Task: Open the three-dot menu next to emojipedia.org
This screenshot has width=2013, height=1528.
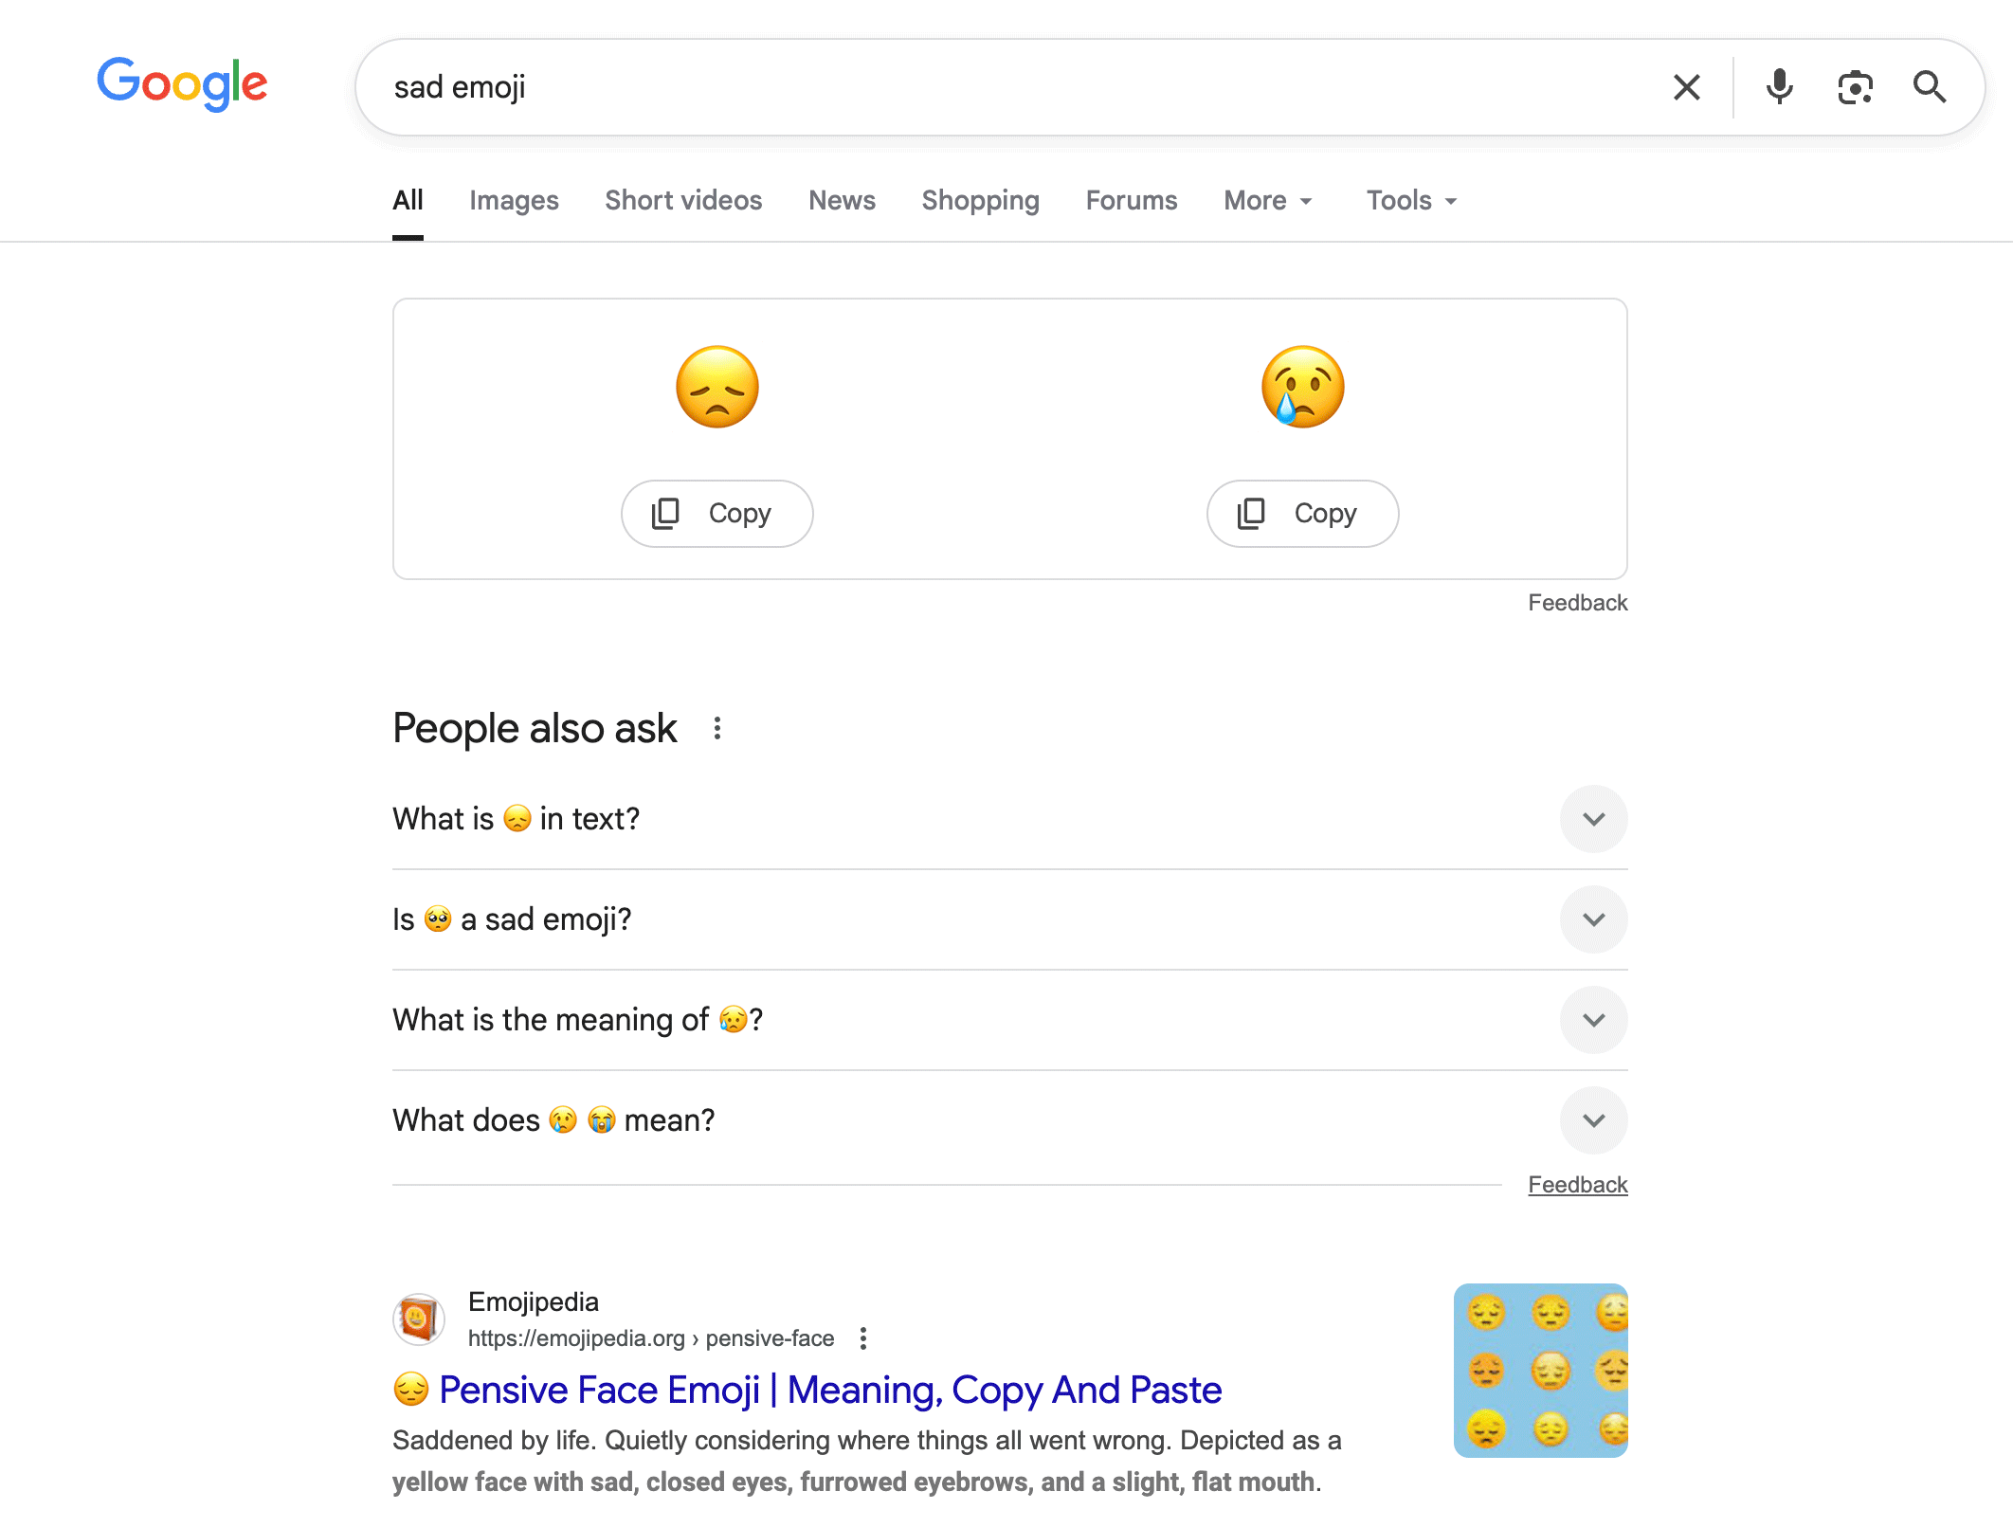Action: pyautogui.click(x=862, y=1338)
